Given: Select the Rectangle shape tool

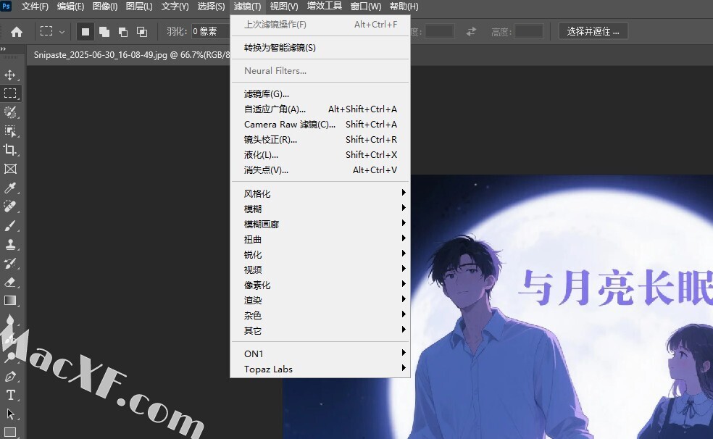Looking at the screenshot, I should (x=10, y=432).
